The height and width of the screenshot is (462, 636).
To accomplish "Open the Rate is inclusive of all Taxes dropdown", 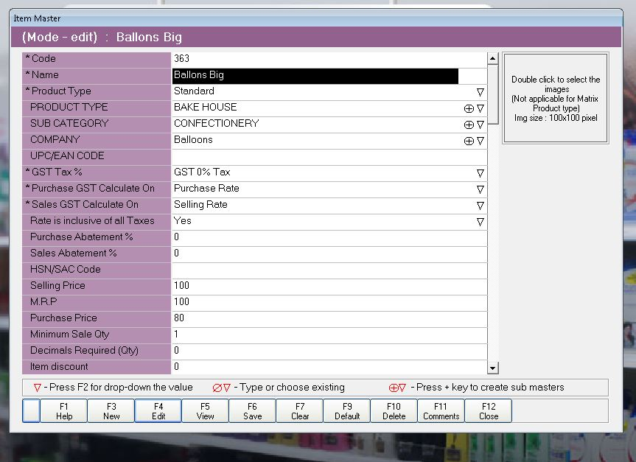I will click(x=481, y=223).
